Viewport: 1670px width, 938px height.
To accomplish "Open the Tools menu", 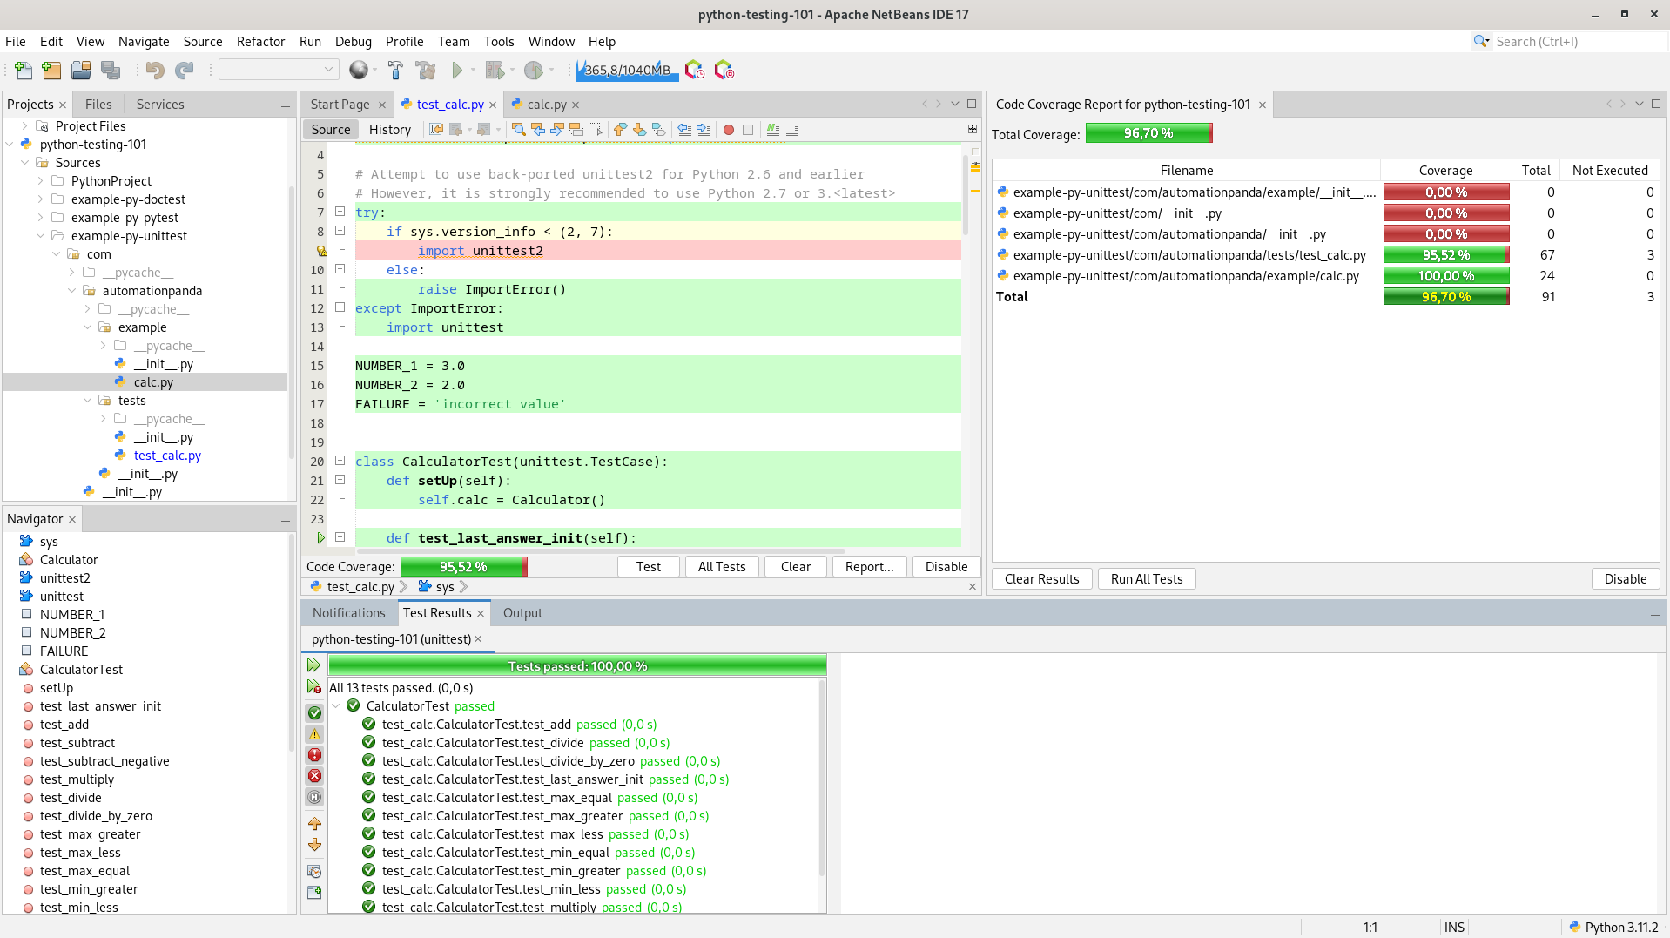I will pos(499,42).
